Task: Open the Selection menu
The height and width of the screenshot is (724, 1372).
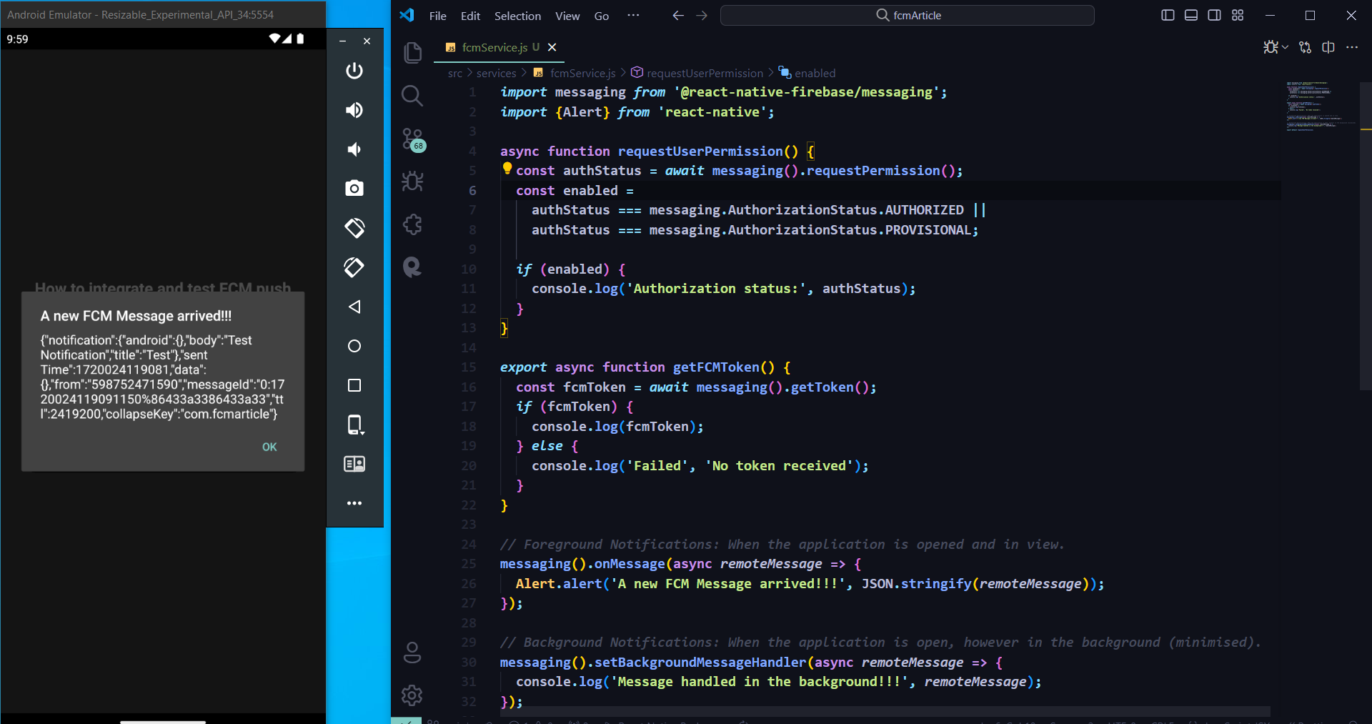Action: coord(517,16)
